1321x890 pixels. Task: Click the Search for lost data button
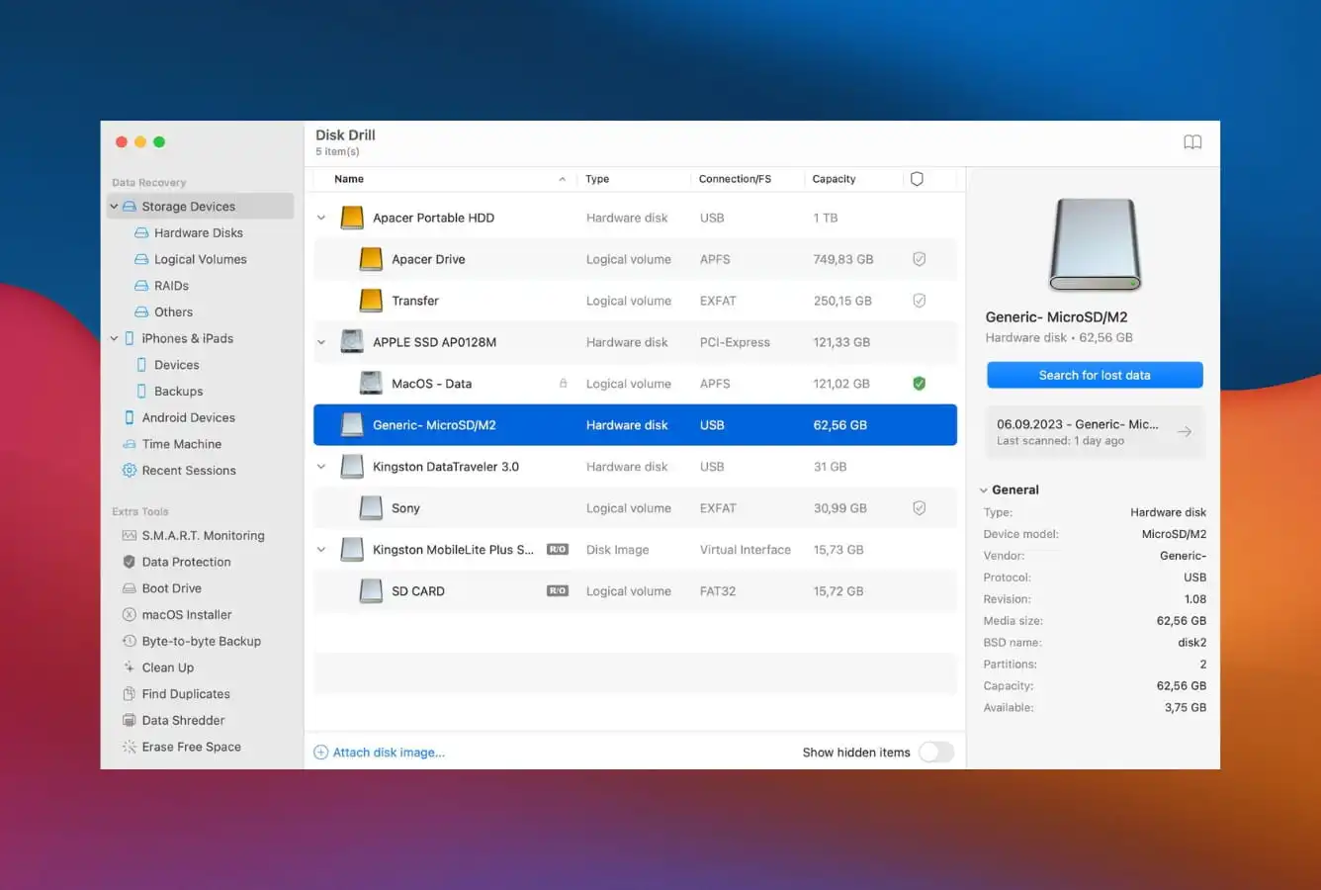pyautogui.click(x=1095, y=376)
